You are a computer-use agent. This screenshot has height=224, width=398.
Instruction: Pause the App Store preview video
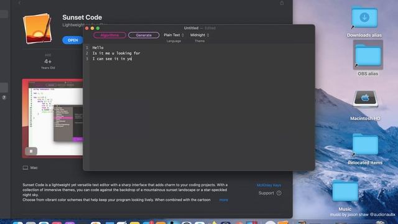[x=31, y=151]
